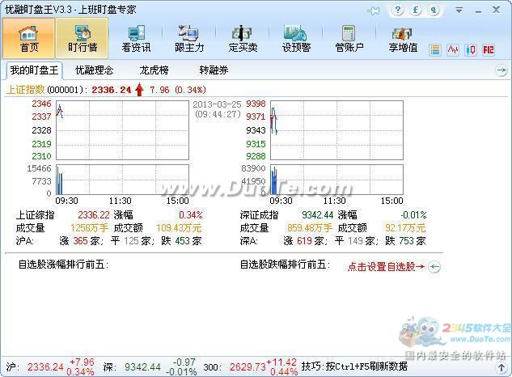Click the right arrow button on tab row

point(501,70)
